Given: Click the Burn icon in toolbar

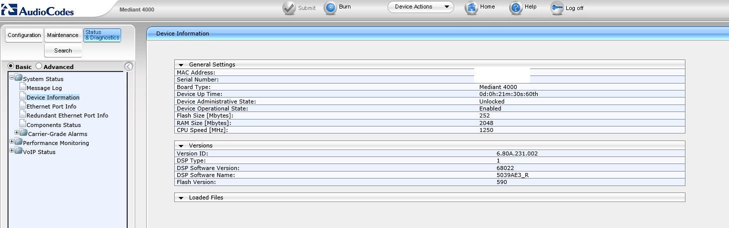Looking at the screenshot, I should click(x=330, y=8).
